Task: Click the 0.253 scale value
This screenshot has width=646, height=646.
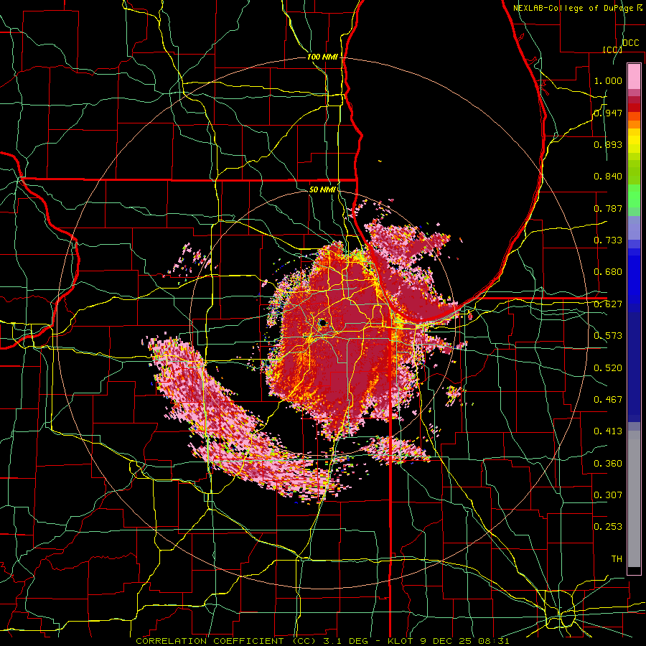Action: (608, 527)
